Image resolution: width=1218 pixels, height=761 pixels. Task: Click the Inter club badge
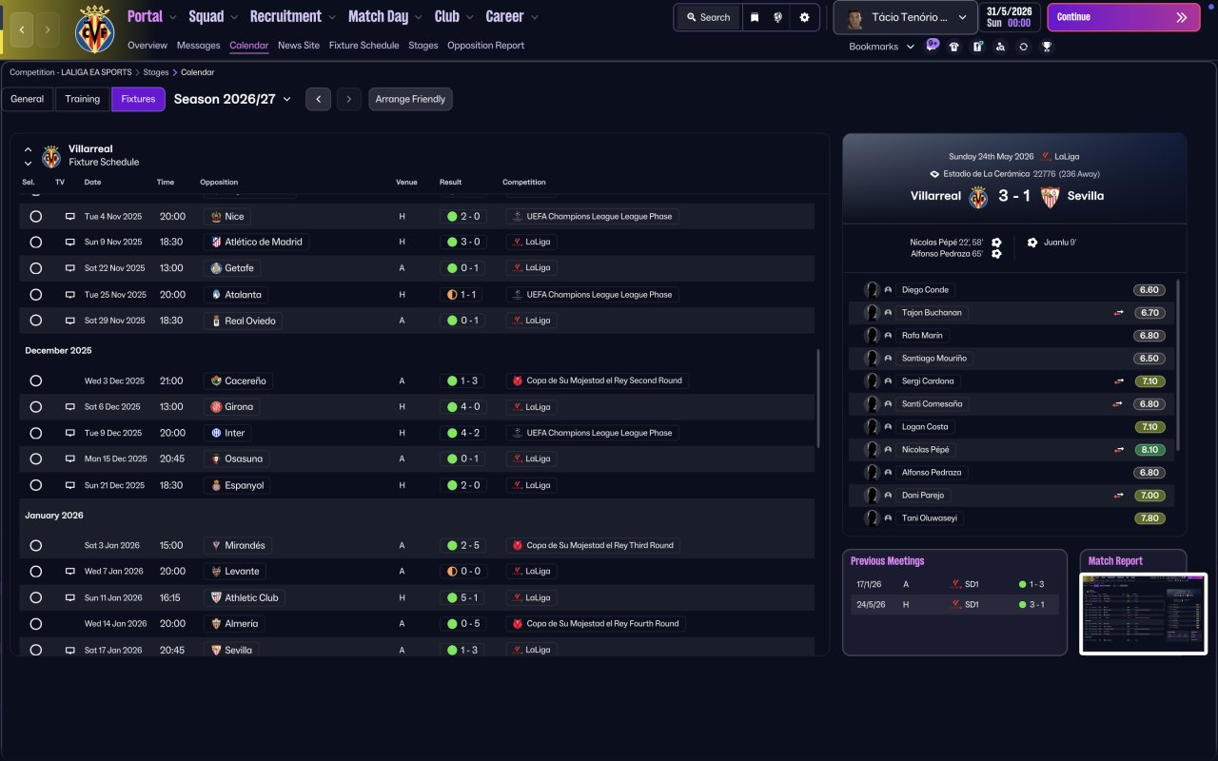216,433
